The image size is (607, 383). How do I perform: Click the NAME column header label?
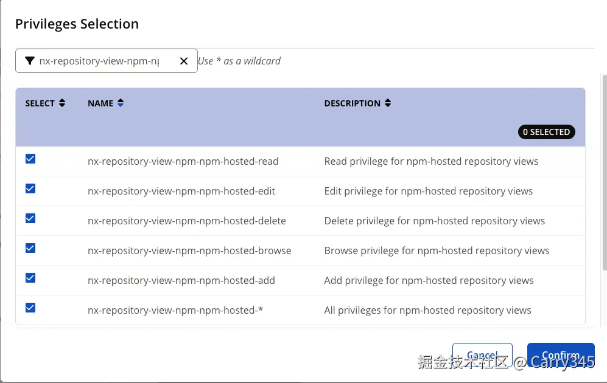tap(100, 103)
